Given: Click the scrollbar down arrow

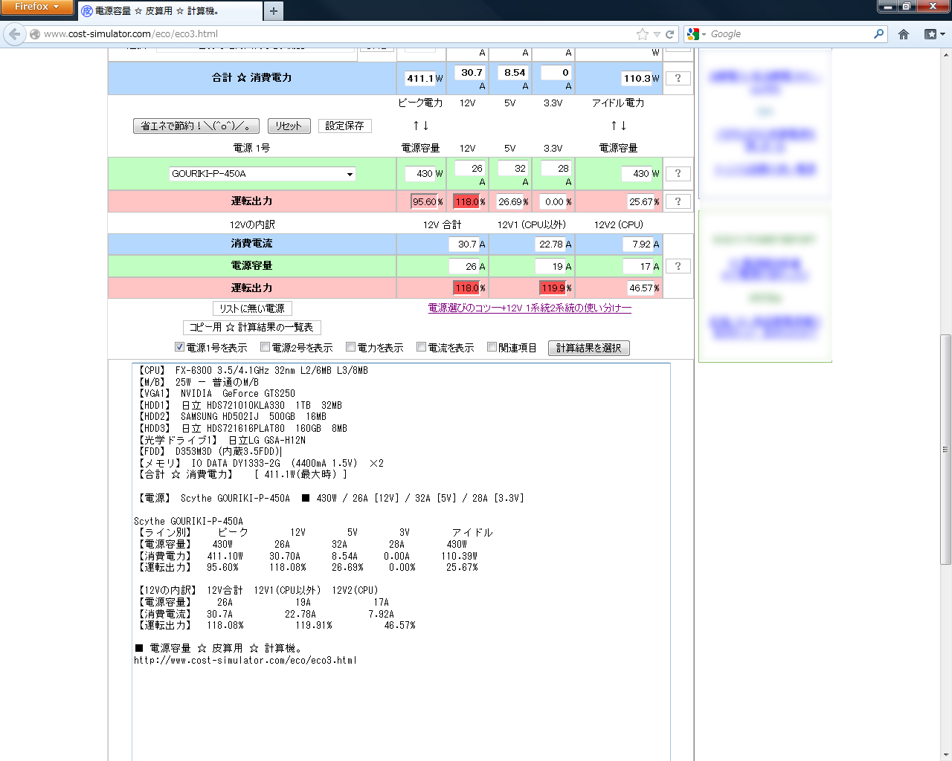Looking at the screenshot, I should point(946,755).
